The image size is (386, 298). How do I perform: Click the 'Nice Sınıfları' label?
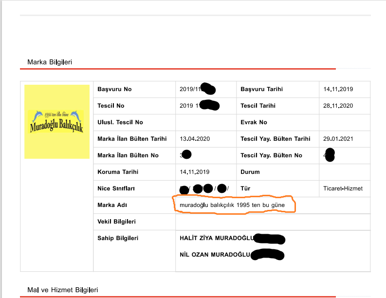point(116,188)
